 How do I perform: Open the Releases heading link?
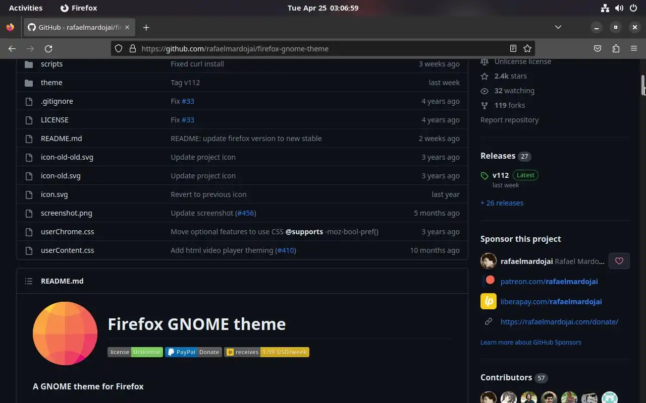point(506,156)
